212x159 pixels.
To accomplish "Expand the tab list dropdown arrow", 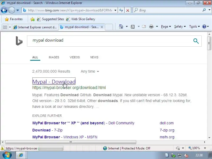I will (10, 27).
